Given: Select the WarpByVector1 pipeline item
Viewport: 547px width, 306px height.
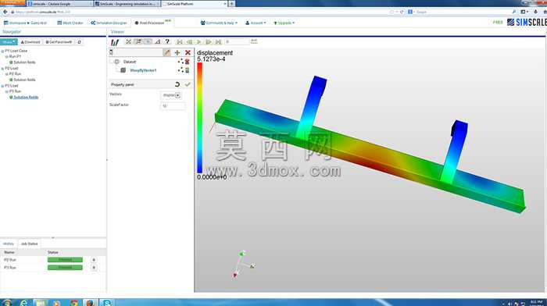Looking at the screenshot, I should point(143,70).
